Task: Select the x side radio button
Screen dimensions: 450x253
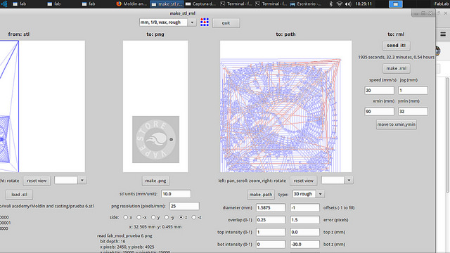Action: point(125,217)
